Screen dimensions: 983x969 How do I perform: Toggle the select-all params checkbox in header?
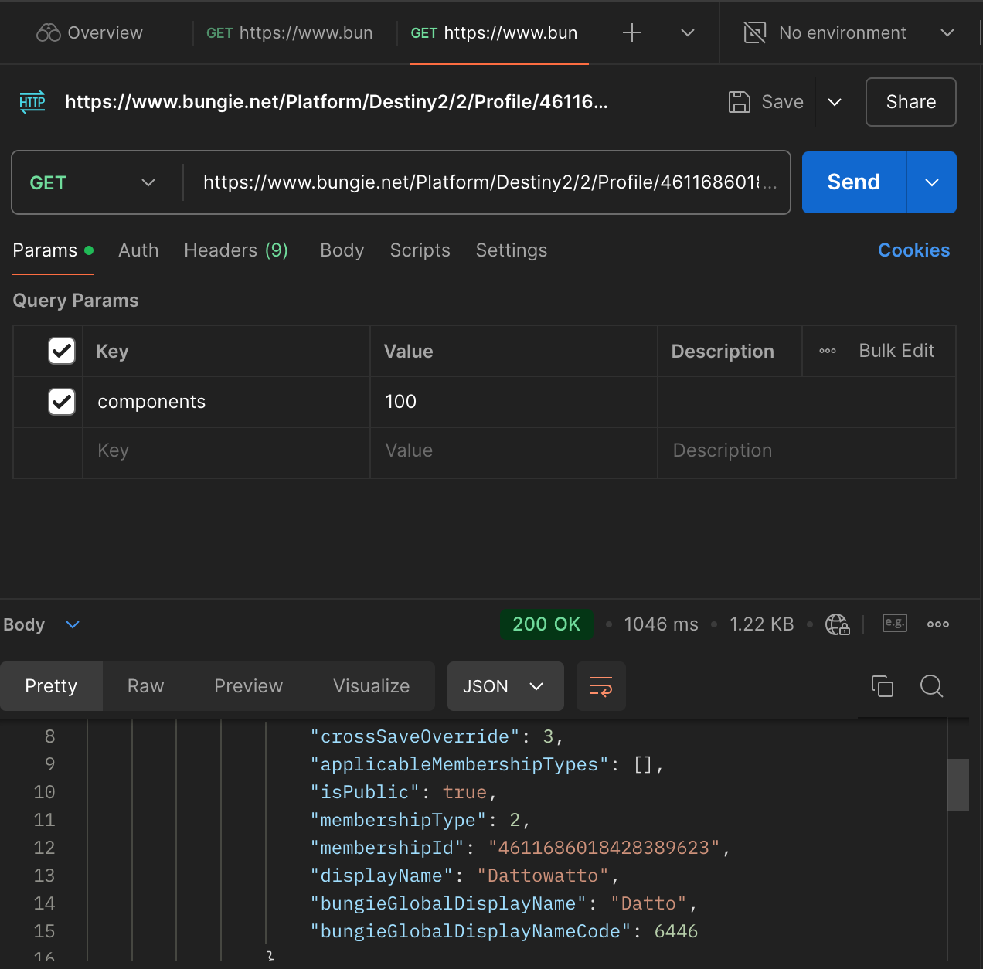(x=62, y=351)
